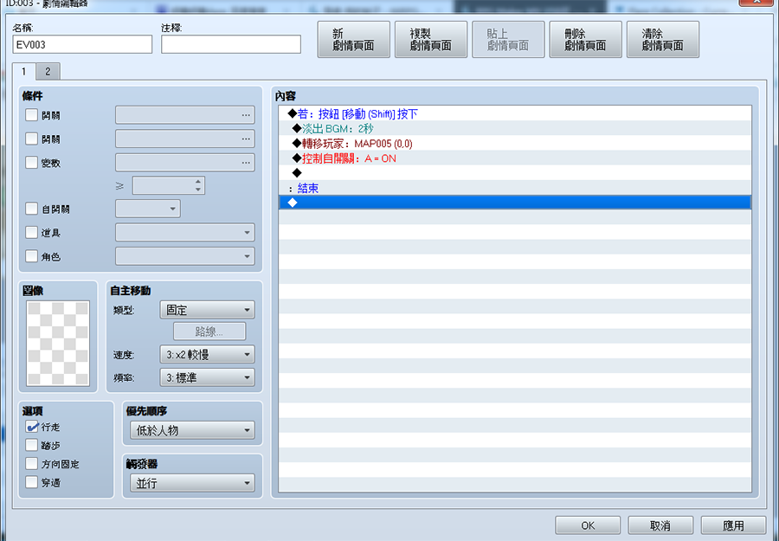The height and width of the screenshot is (541, 779).
Task: Open the 道具 dropdown
Action: point(185,232)
